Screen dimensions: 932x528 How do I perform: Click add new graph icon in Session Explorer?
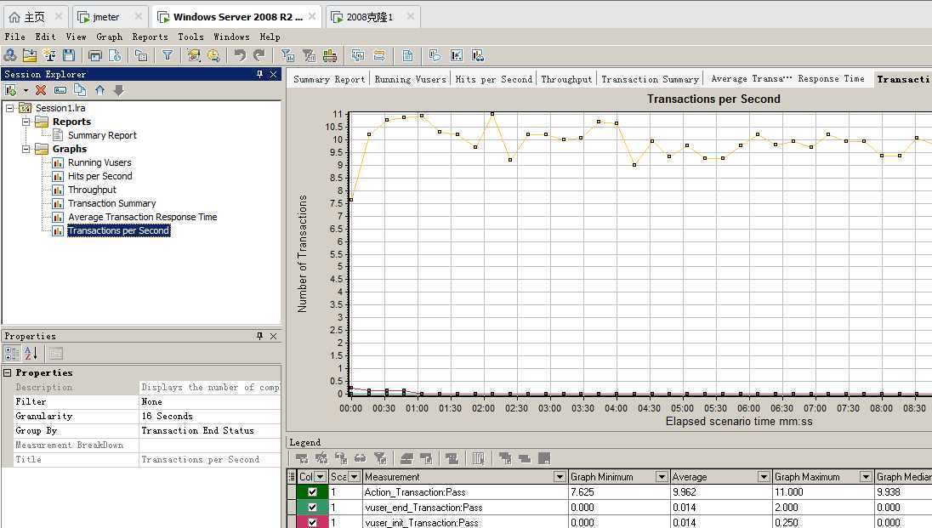[11, 90]
